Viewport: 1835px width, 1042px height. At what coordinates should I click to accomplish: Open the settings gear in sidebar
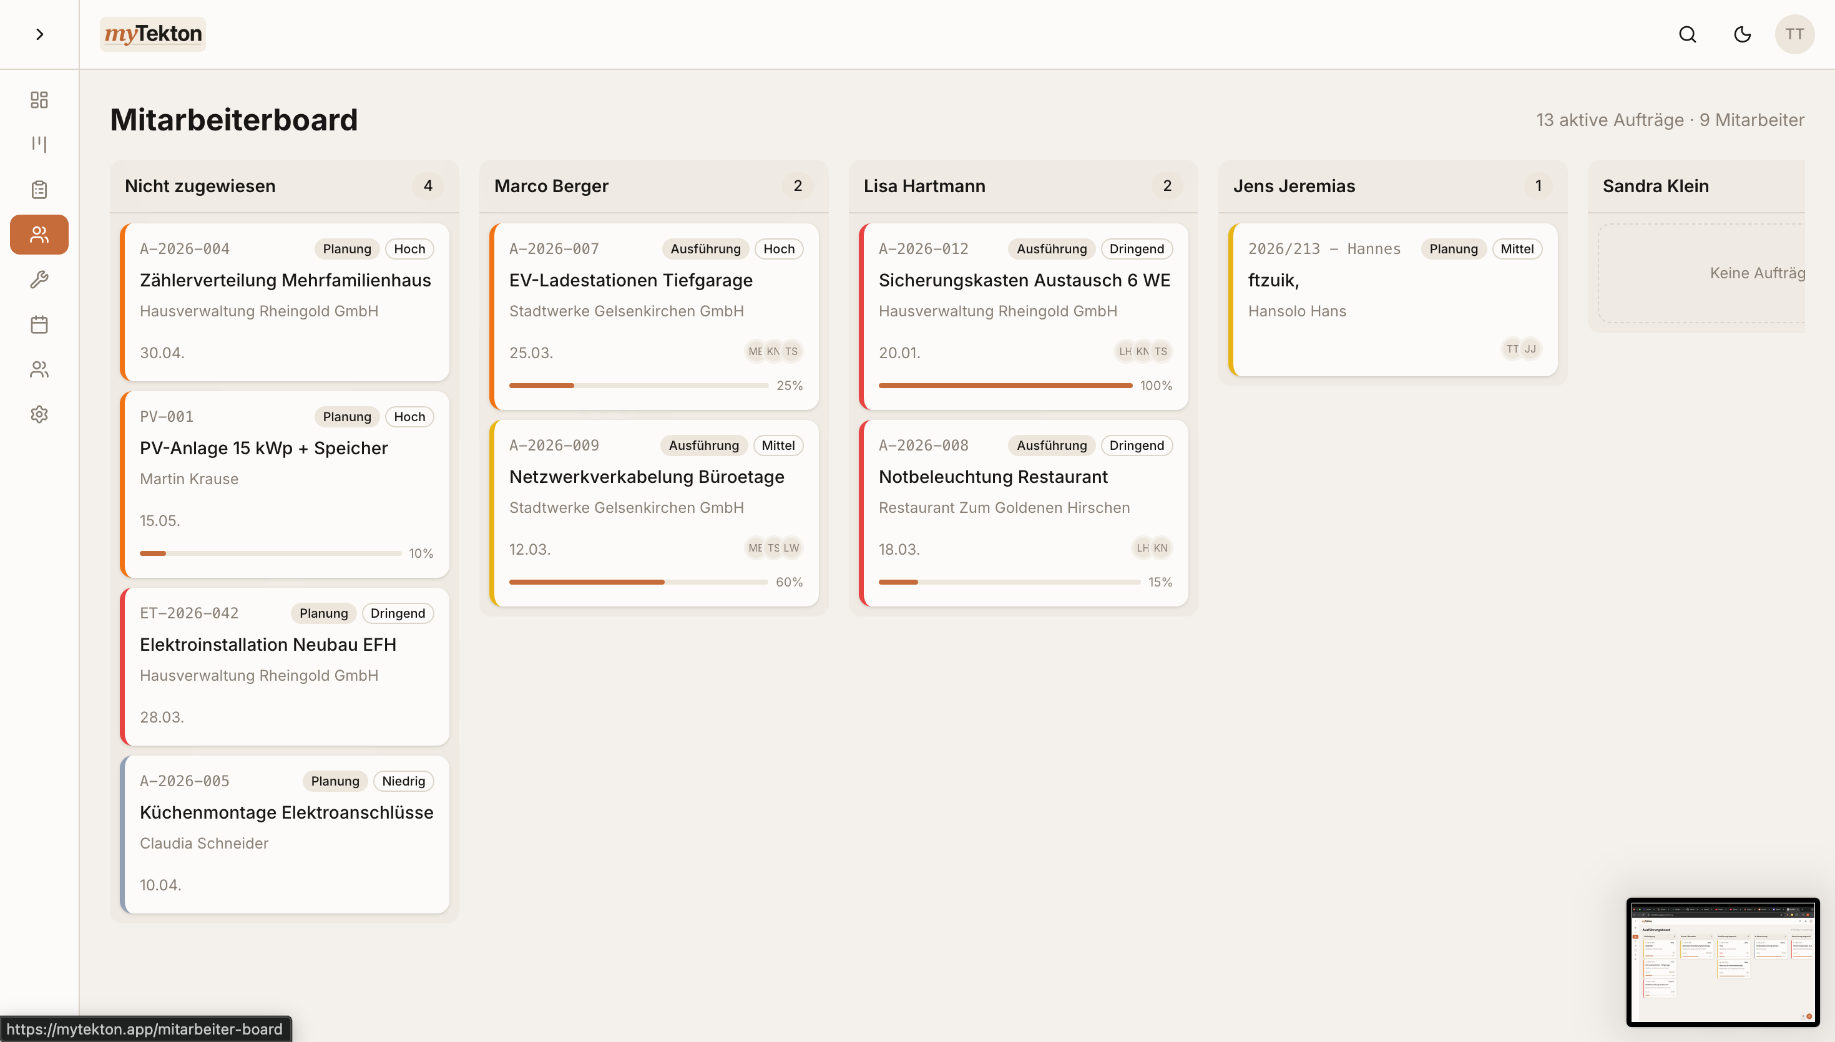point(39,414)
